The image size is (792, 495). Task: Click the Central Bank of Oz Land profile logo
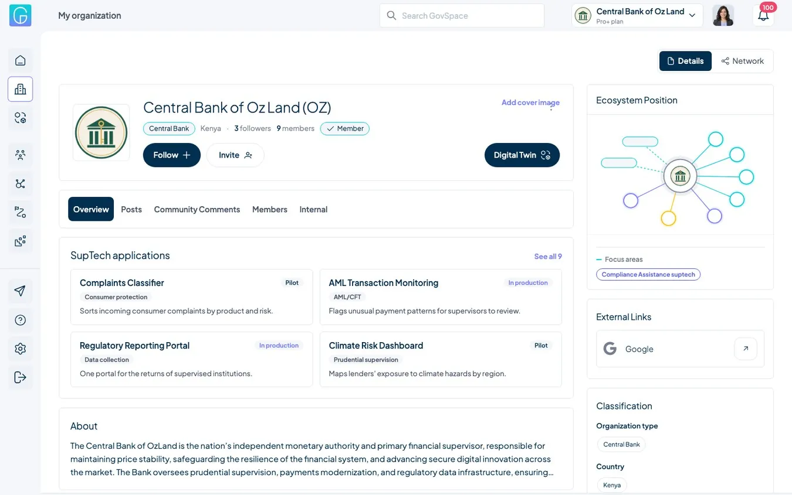tap(101, 132)
